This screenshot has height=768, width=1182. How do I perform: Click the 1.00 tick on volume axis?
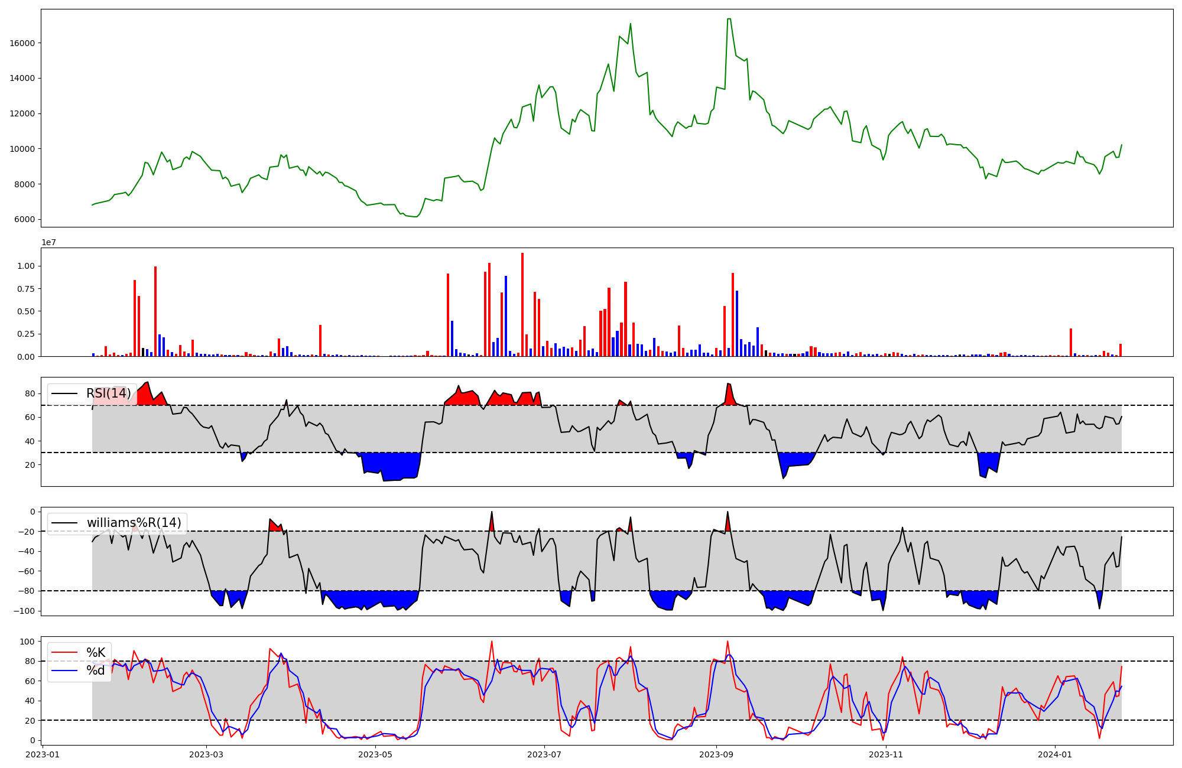coord(26,266)
